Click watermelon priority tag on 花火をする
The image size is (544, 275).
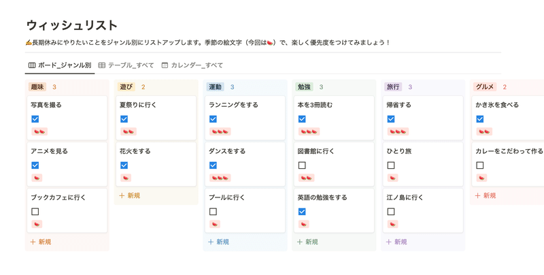tap(126, 178)
